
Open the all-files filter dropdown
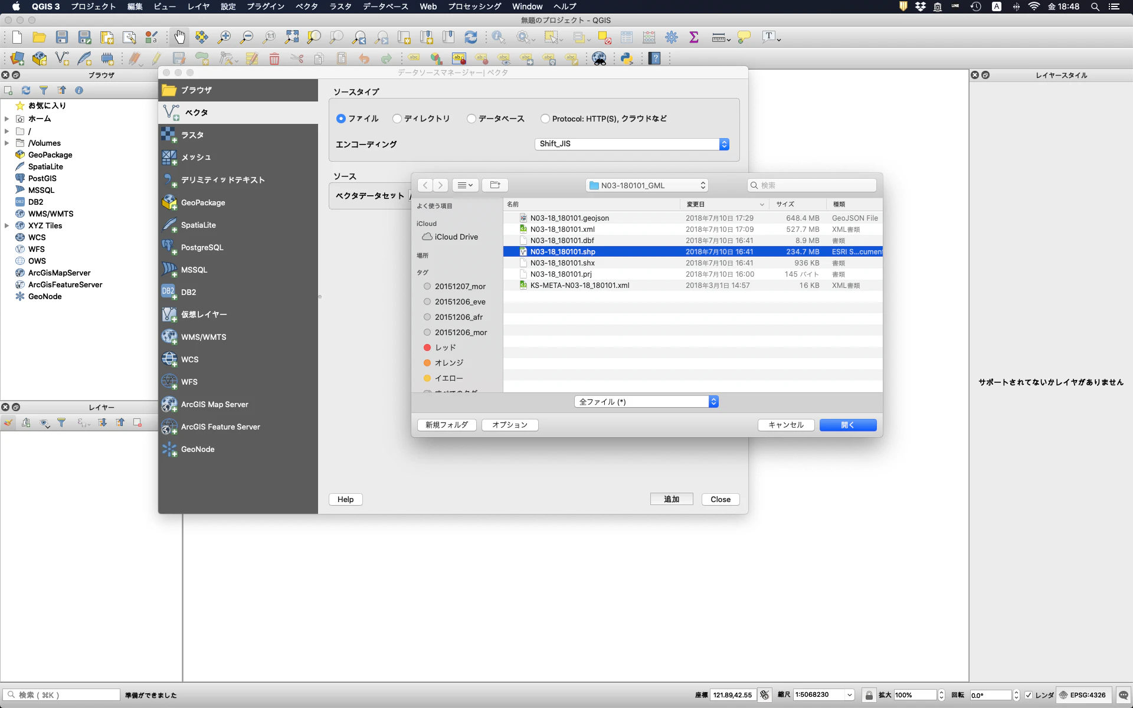click(x=646, y=402)
